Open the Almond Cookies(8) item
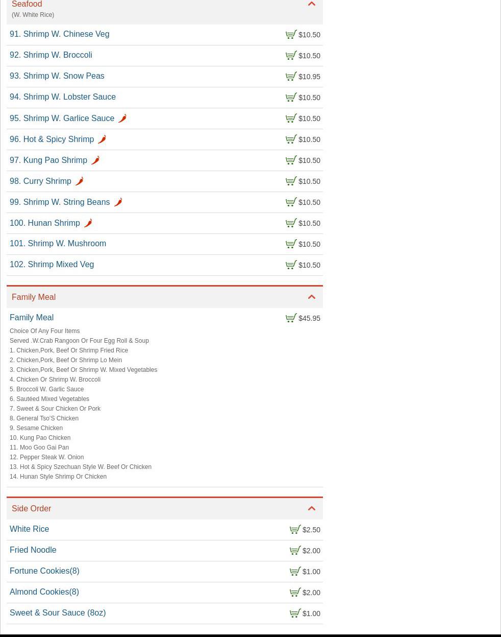This screenshot has width=501, height=637. pos(44,592)
